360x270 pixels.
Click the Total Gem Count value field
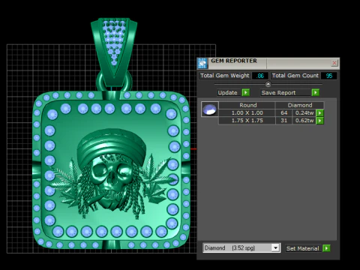(x=328, y=76)
